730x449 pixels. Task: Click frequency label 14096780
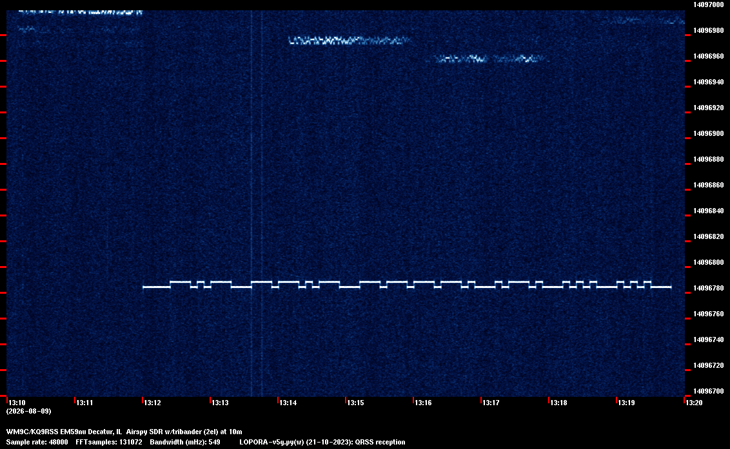709,288
